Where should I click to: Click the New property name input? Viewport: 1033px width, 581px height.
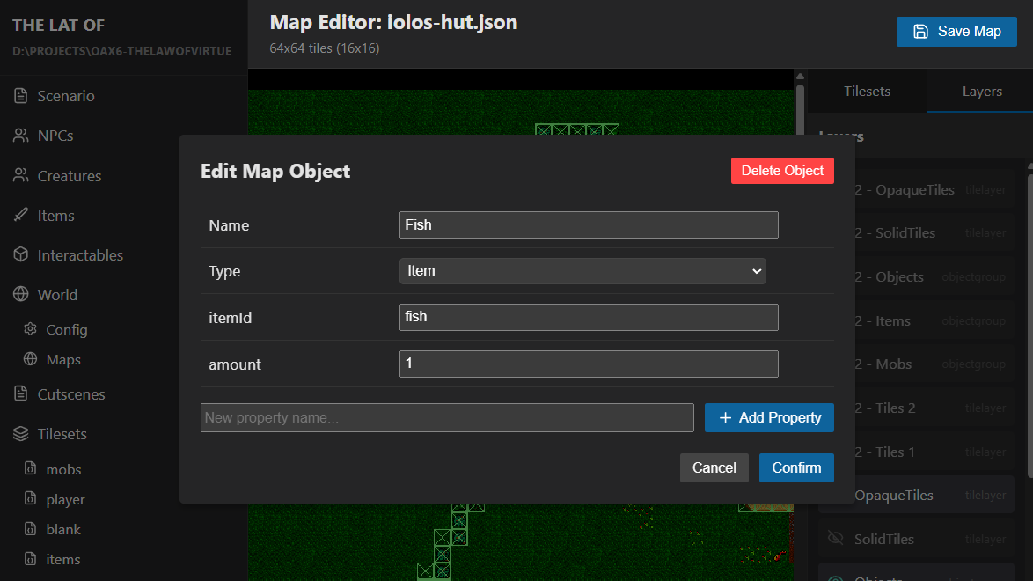(447, 418)
